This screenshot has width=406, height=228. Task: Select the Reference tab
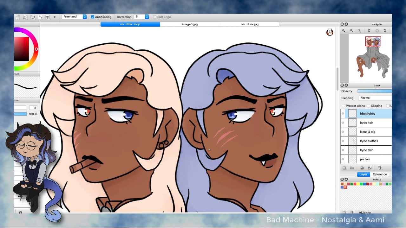tap(380, 174)
